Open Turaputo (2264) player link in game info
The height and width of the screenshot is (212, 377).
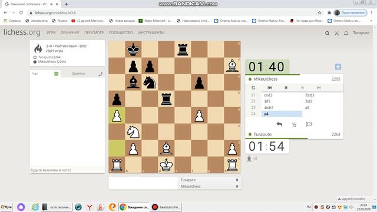point(49,57)
